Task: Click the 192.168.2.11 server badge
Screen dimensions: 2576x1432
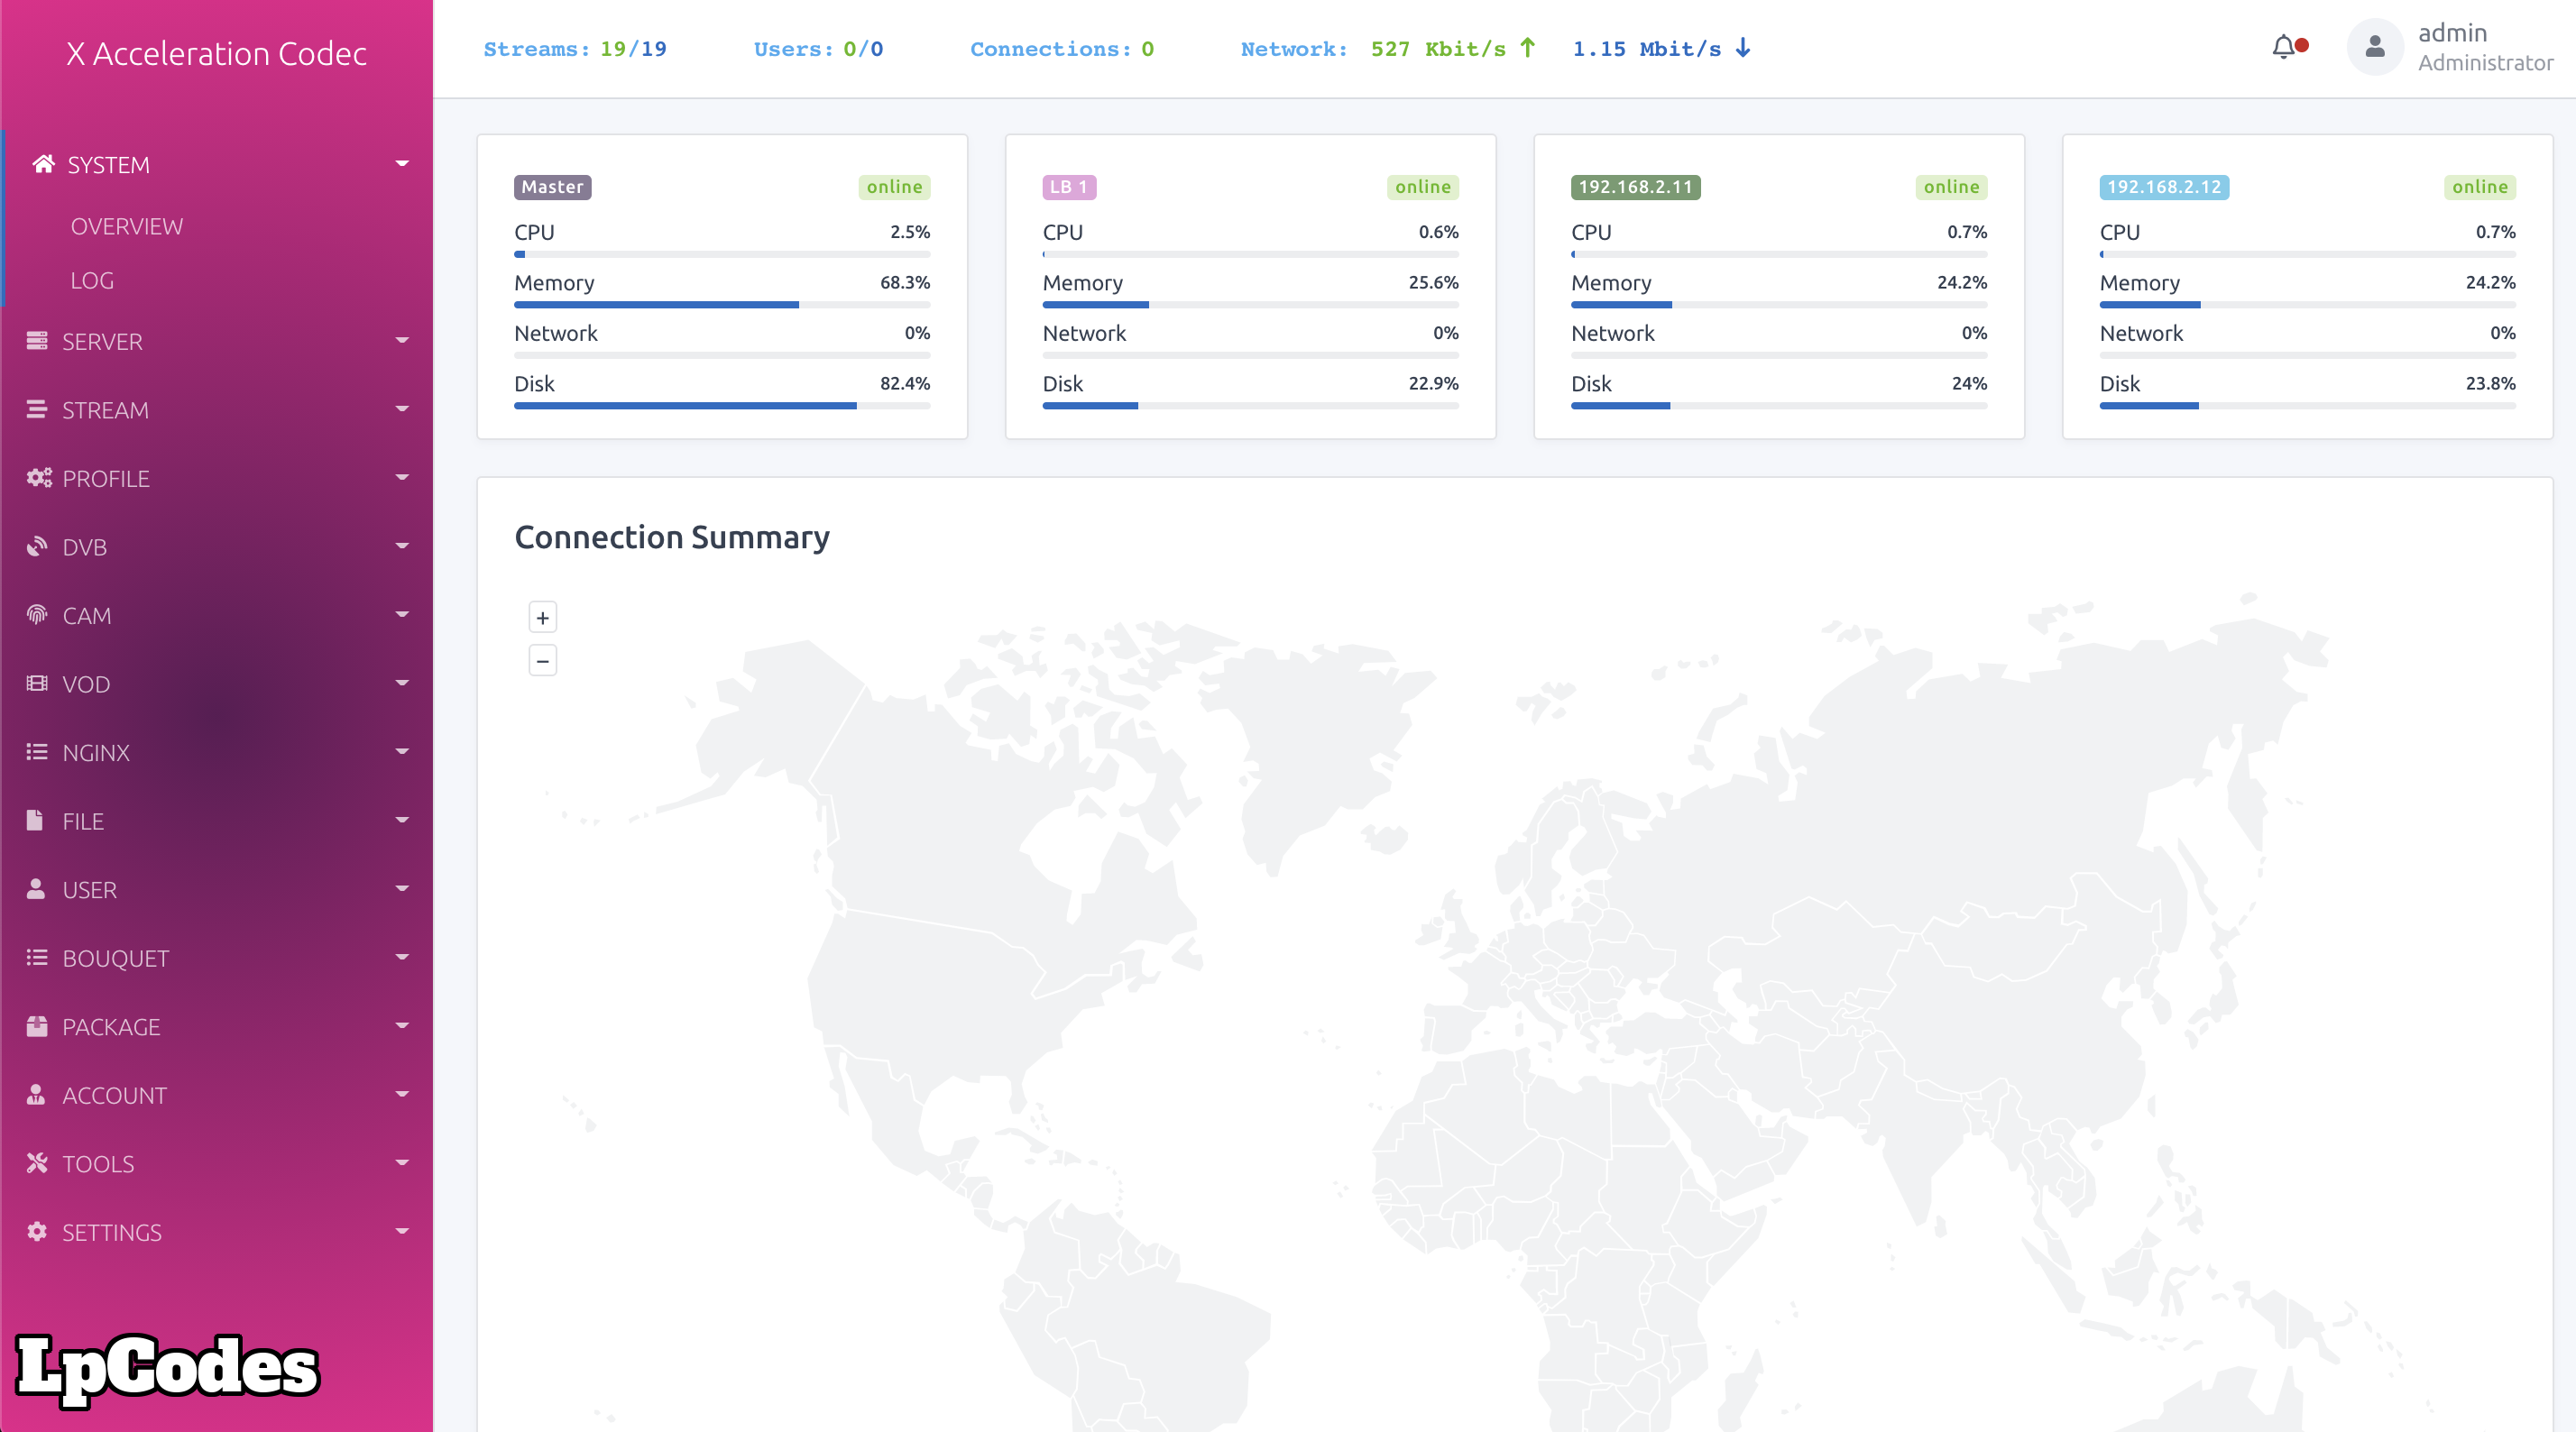Action: 1634,187
